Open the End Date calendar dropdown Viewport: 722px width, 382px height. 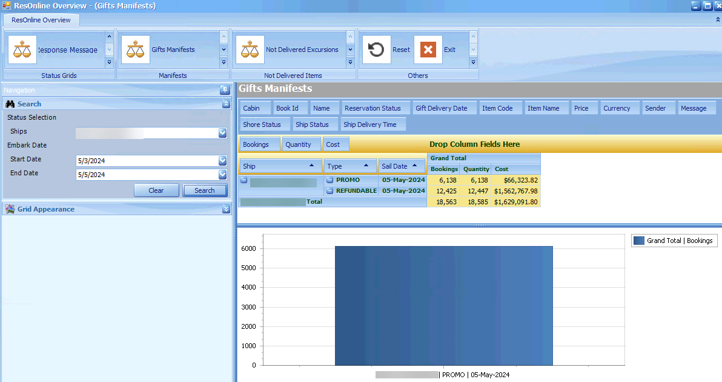coord(222,175)
